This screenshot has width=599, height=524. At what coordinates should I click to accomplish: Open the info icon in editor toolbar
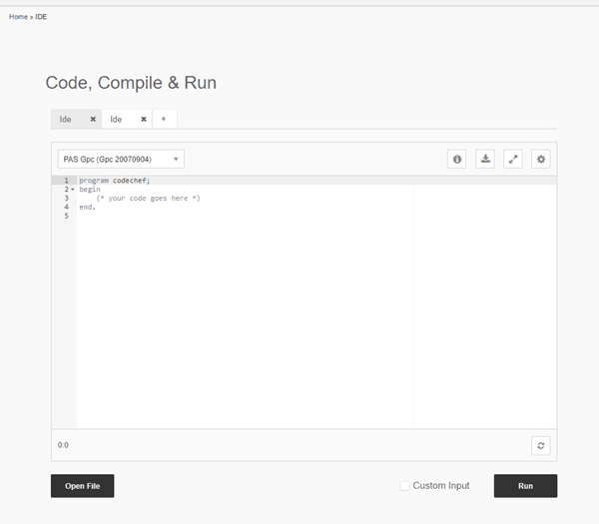pos(457,159)
